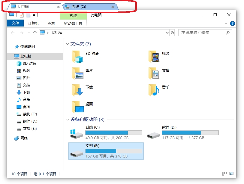Open the 文件 ribbon menu
The width and height of the screenshot is (244, 184).
coord(15,23)
